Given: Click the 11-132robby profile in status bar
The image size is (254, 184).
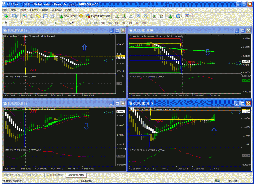Looking at the screenshot, I should [x=85, y=181].
